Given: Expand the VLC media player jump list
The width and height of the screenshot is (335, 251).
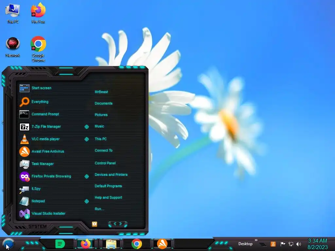Looking at the screenshot, I should 86,139.
